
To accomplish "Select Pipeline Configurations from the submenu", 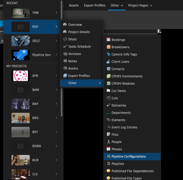I will (129, 157).
